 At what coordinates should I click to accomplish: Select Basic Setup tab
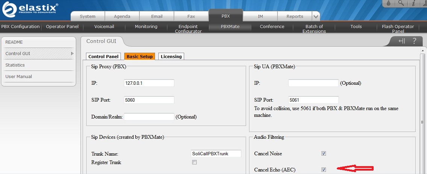139,56
